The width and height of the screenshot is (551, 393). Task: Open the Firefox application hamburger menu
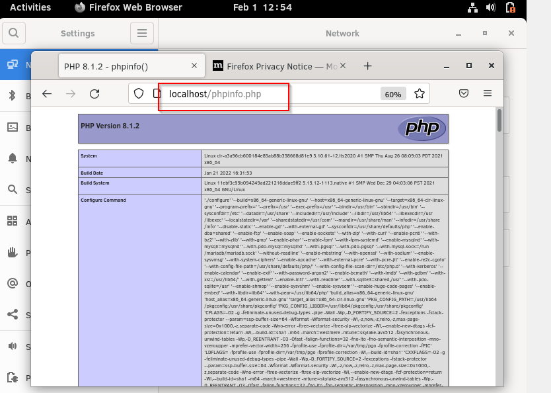[x=488, y=93]
